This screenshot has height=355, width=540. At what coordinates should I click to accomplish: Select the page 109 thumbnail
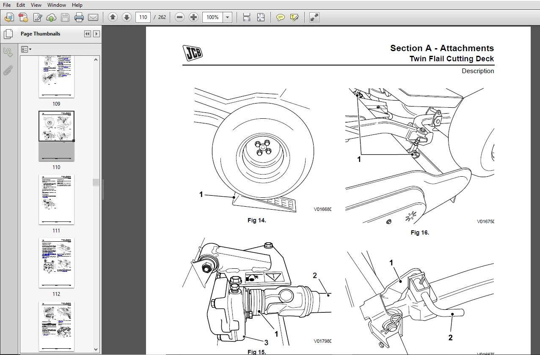(x=56, y=76)
